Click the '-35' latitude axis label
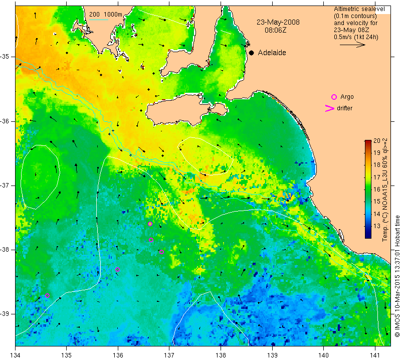The height and width of the screenshot is (361, 401). click(x=5, y=57)
